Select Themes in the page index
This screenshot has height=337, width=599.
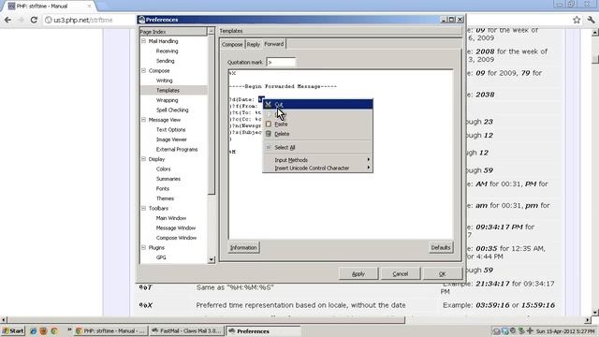coord(165,198)
